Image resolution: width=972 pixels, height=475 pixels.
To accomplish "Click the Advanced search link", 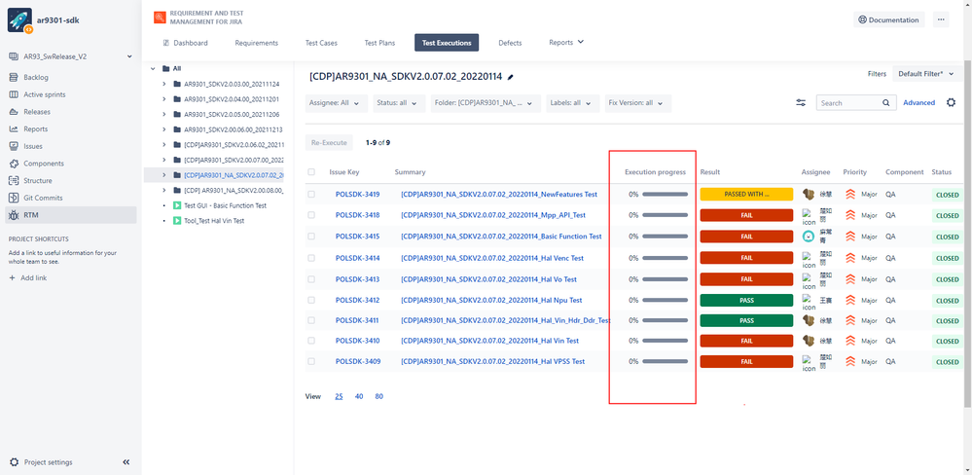I will 918,103.
